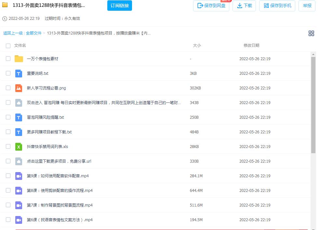
Task: Click the share title 1313-外面卖1288快手抖音表情包...
Action: tap(49, 5)
